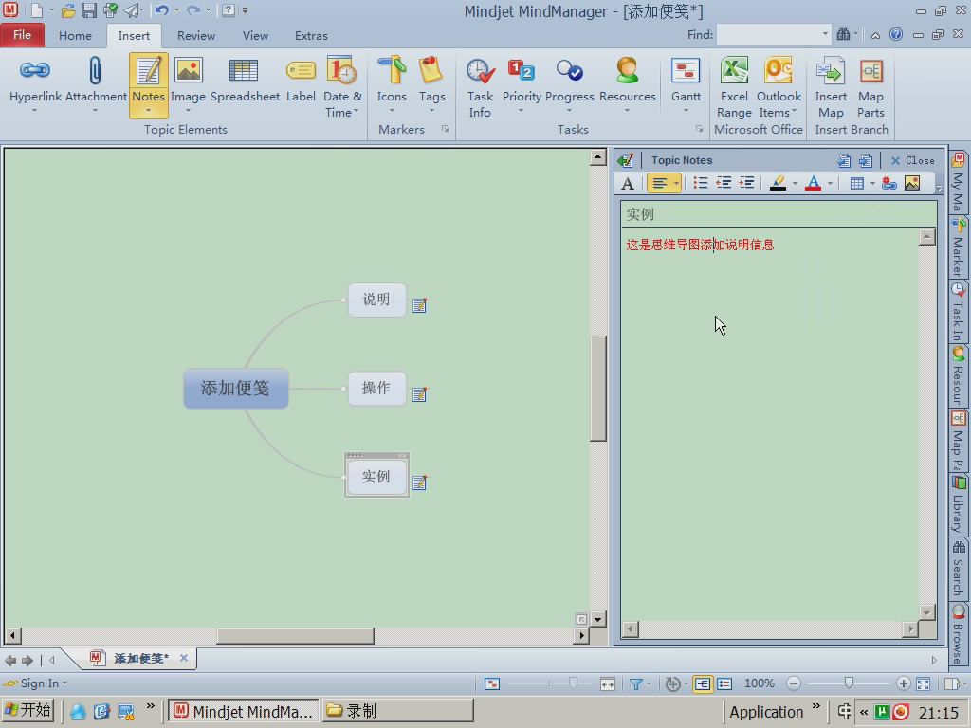
Task: Insert a table into the notes
Action: pyautogui.click(x=856, y=183)
